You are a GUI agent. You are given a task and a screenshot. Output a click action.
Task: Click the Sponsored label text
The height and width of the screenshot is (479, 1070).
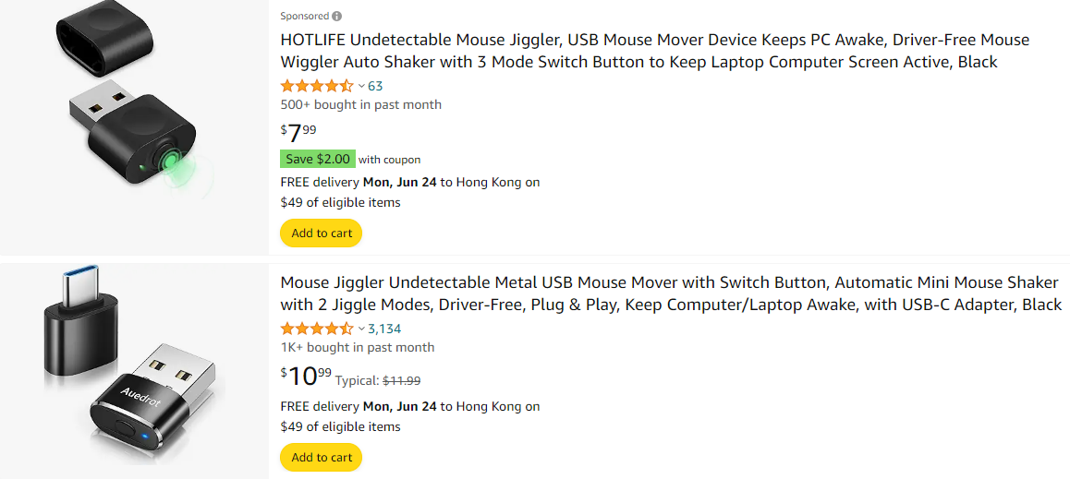[x=304, y=16]
